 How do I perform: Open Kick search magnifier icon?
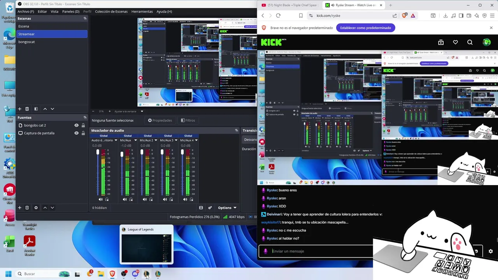pyautogui.click(x=470, y=42)
